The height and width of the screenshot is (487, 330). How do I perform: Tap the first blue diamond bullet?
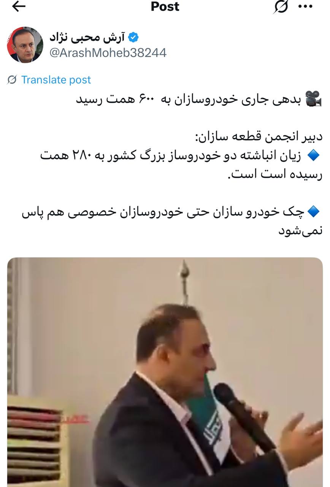click(x=314, y=155)
